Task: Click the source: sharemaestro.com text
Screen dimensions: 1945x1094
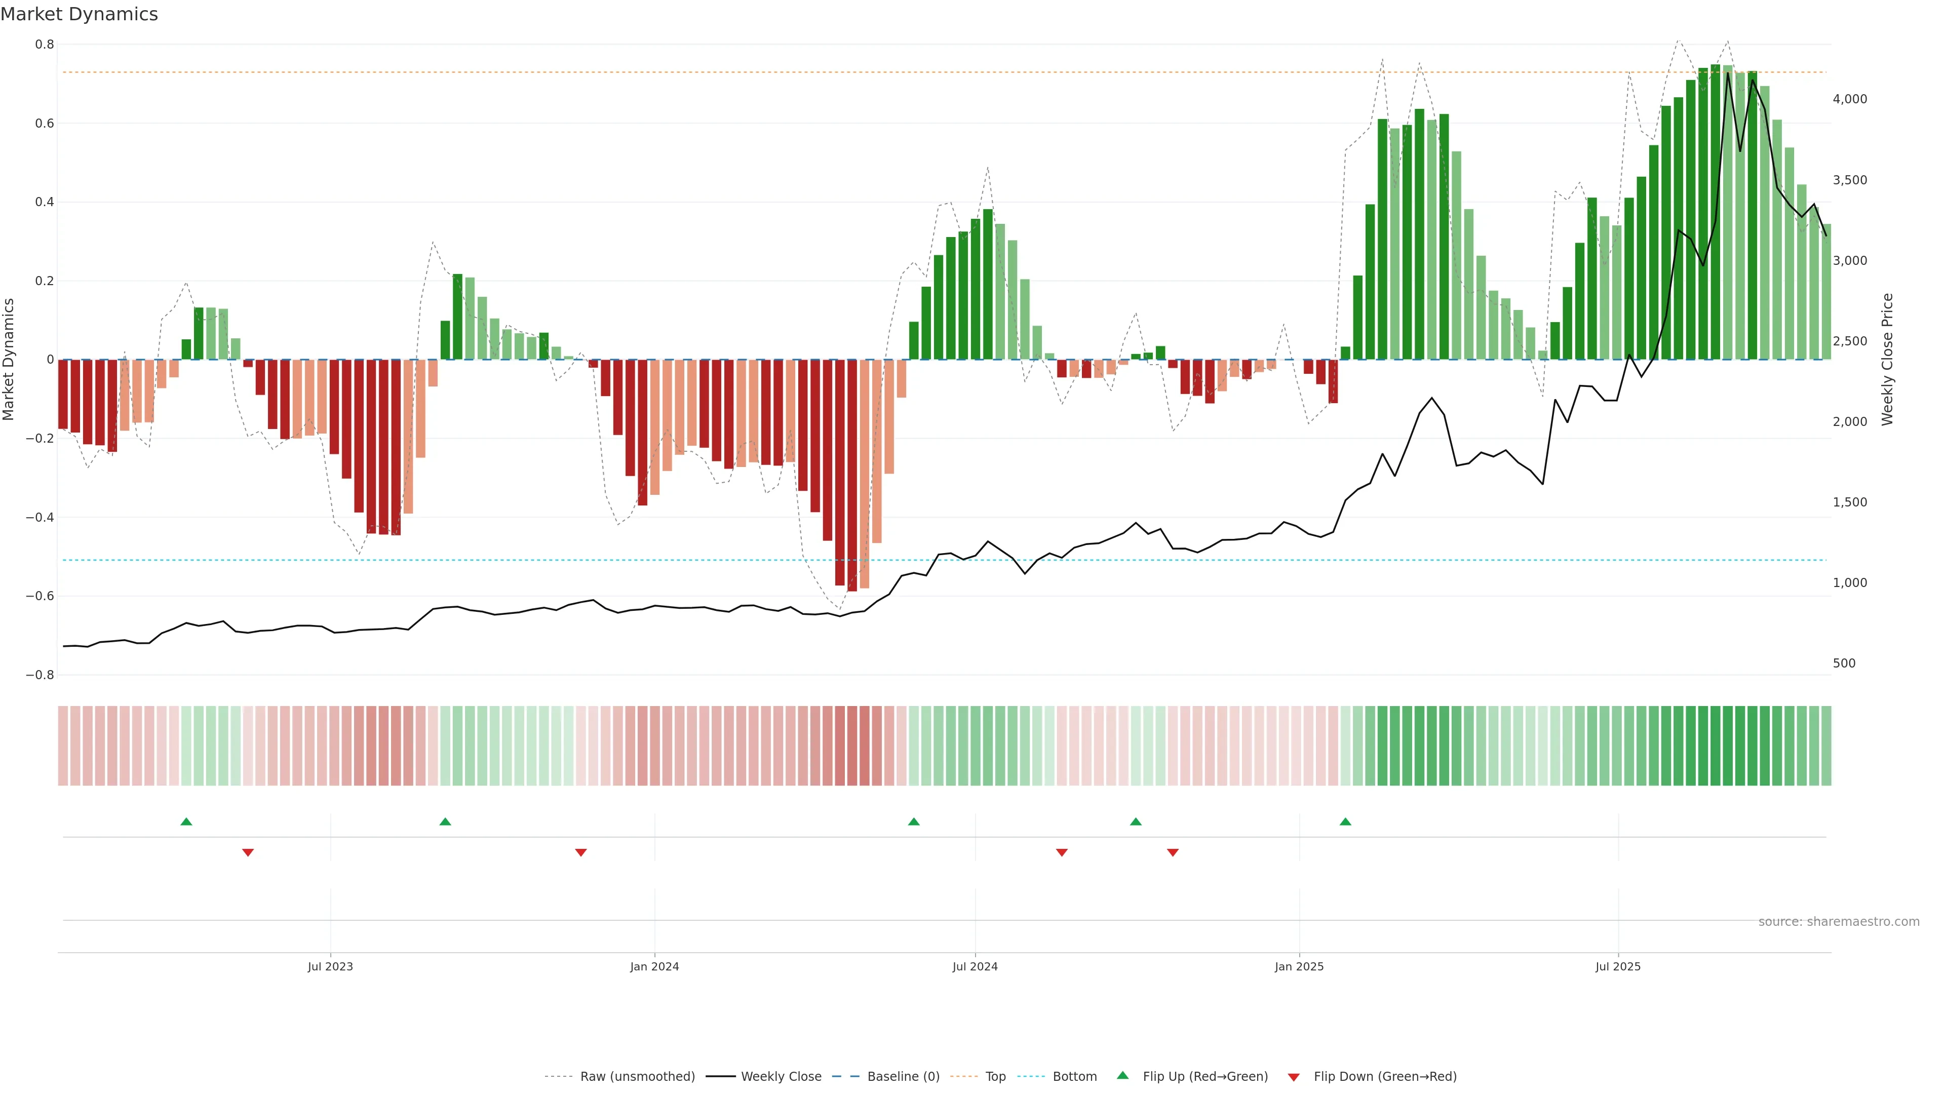Action: [x=1839, y=922]
